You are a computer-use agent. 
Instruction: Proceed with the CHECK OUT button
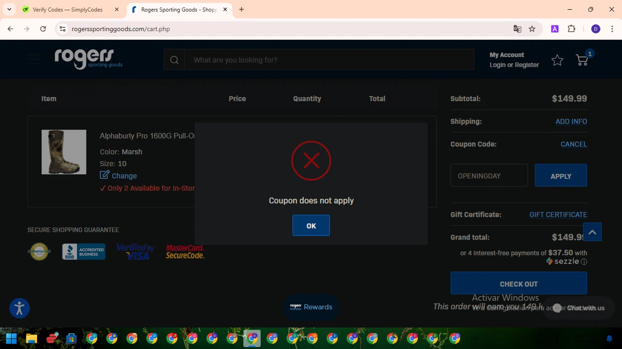coord(519,283)
